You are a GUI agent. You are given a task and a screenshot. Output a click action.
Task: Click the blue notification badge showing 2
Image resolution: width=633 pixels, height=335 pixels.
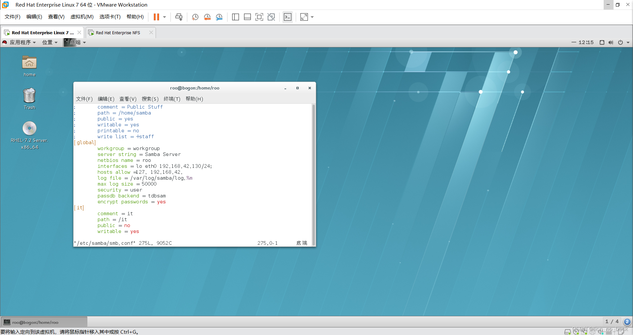(x=627, y=322)
